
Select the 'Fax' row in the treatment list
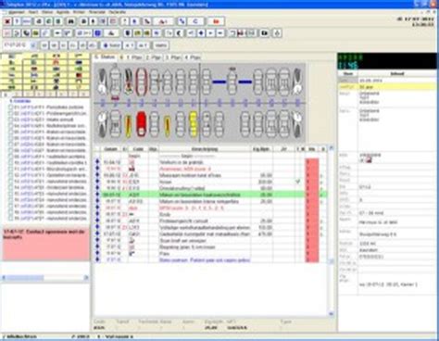click(x=211, y=254)
